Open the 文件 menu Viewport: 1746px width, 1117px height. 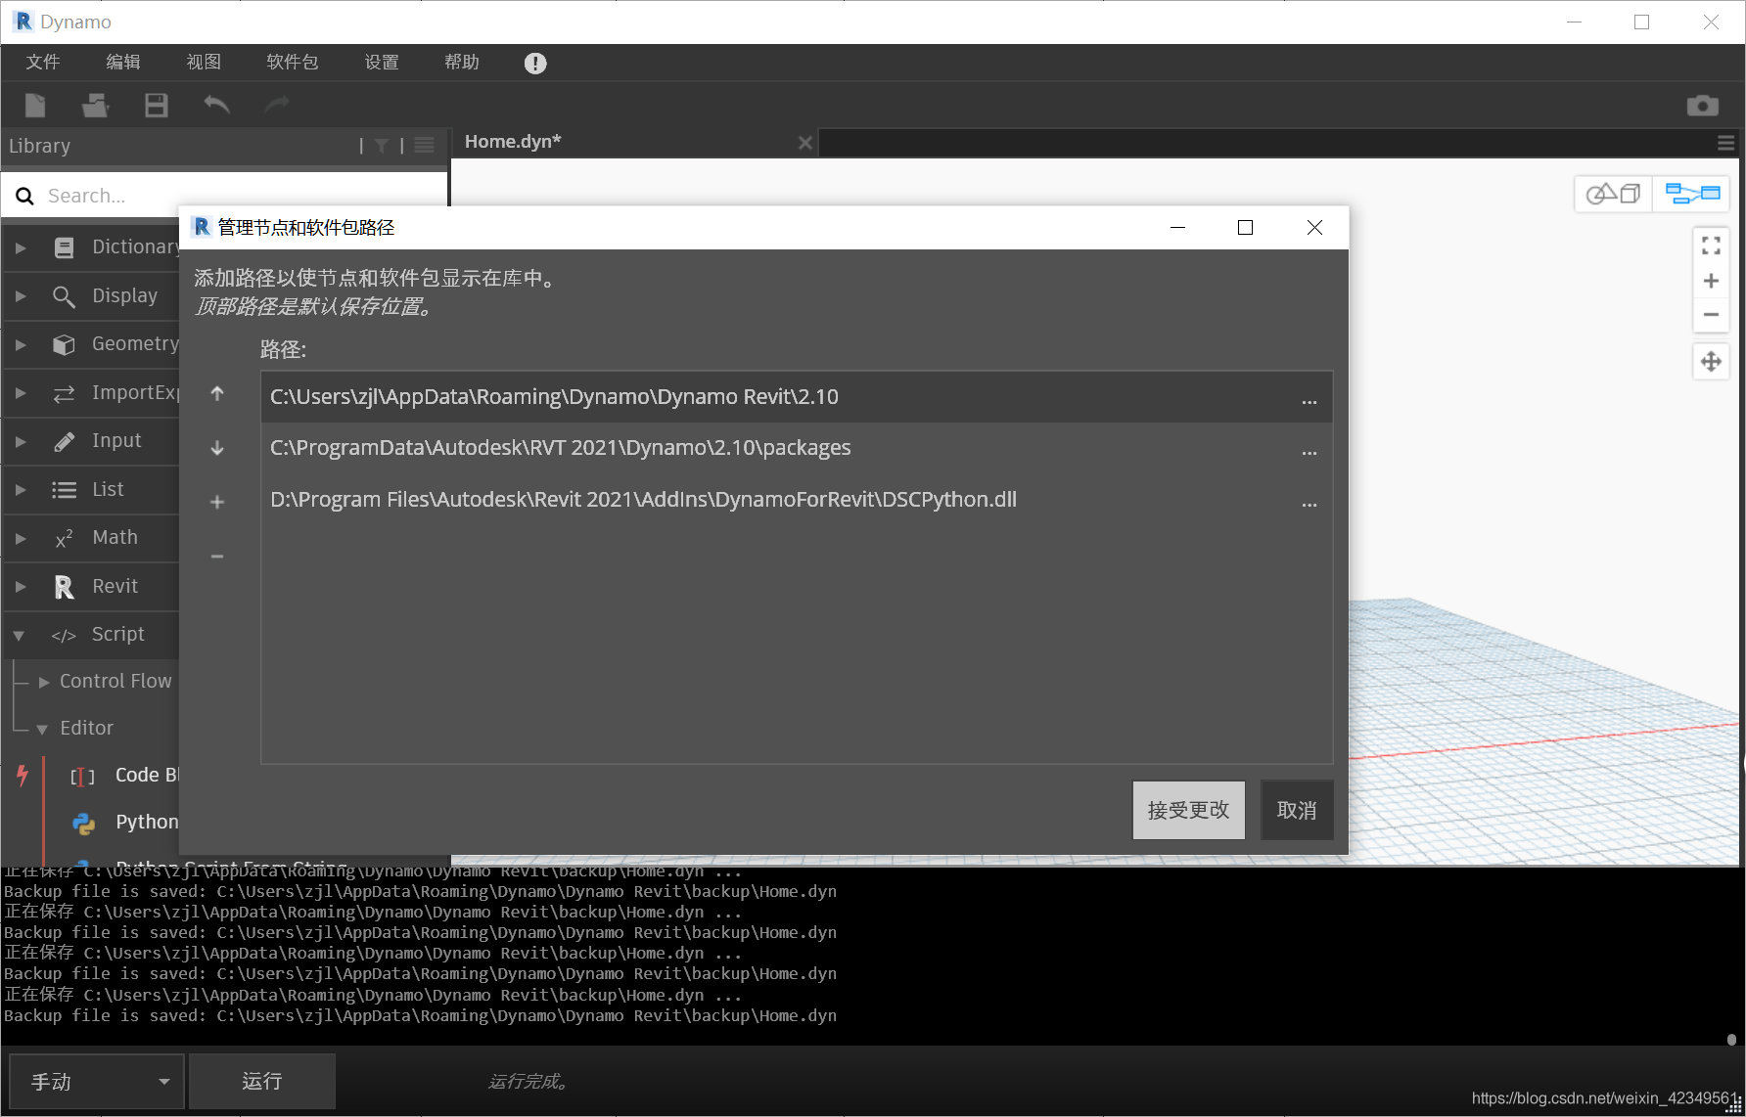(43, 63)
